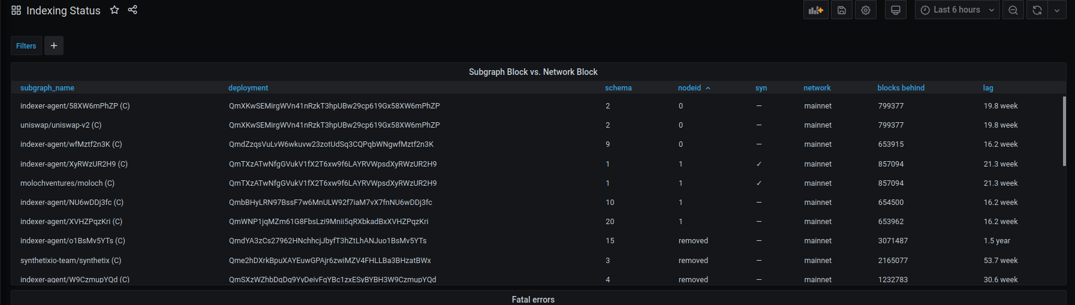Click deployment hash ending XVHZPqzKri
The width and height of the screenshot is (1075, 305).
click(329, 222)
